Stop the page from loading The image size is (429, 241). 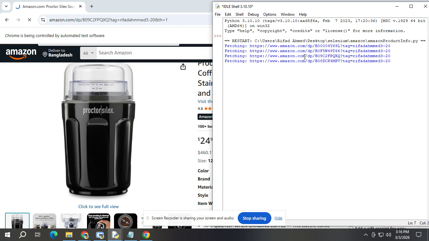click(x=29, y=20)
